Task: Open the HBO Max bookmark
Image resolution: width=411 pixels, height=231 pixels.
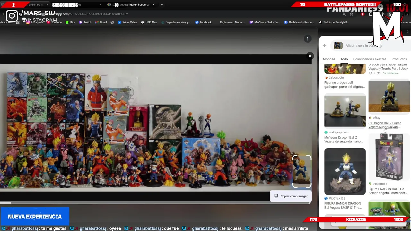Action: (149, 22)
